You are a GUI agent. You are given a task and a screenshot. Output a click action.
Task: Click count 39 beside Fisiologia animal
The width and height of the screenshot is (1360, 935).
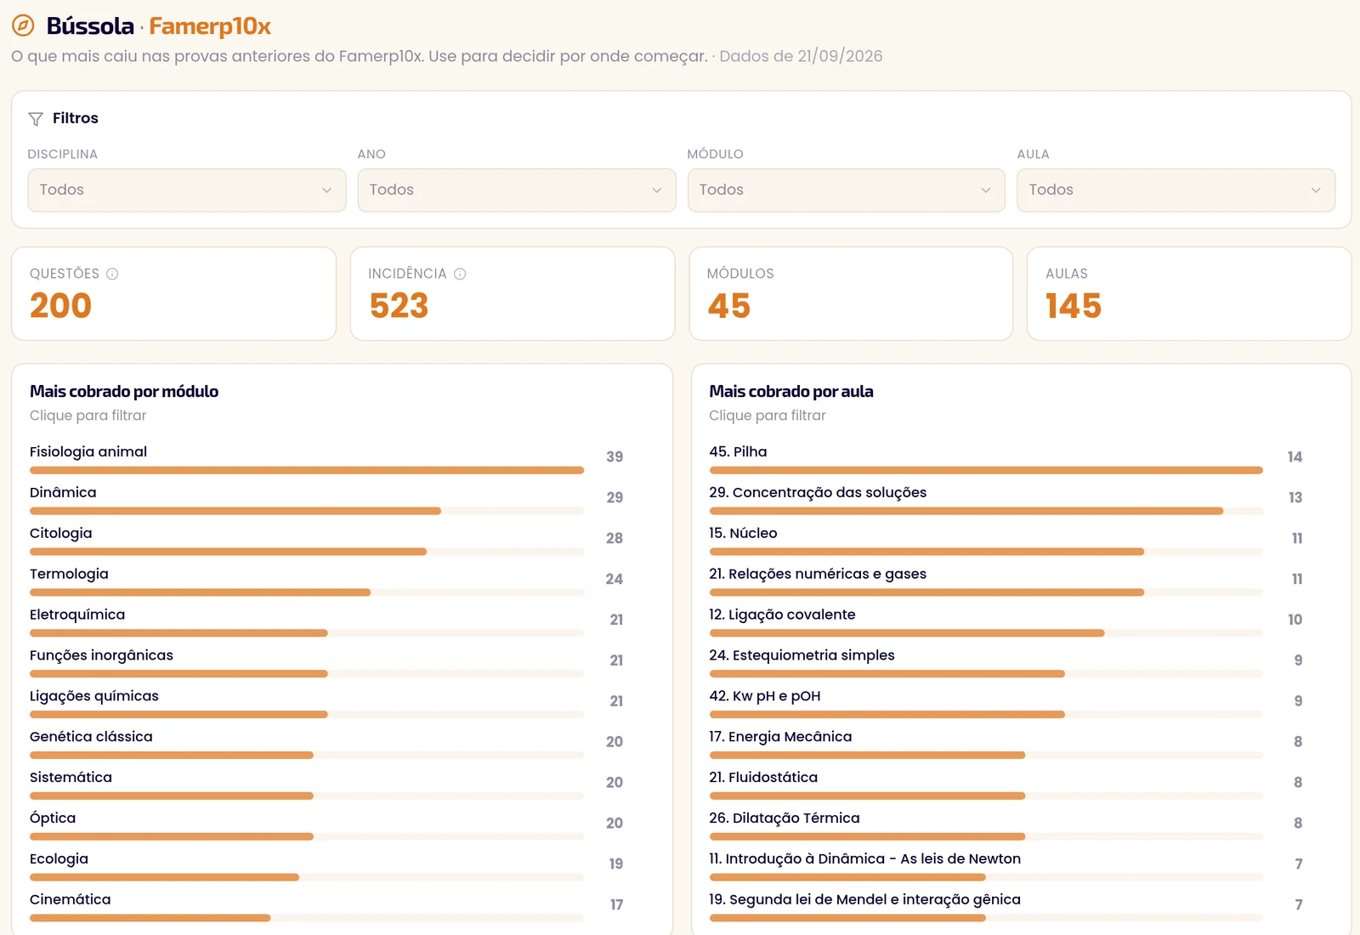click(615, 456)
